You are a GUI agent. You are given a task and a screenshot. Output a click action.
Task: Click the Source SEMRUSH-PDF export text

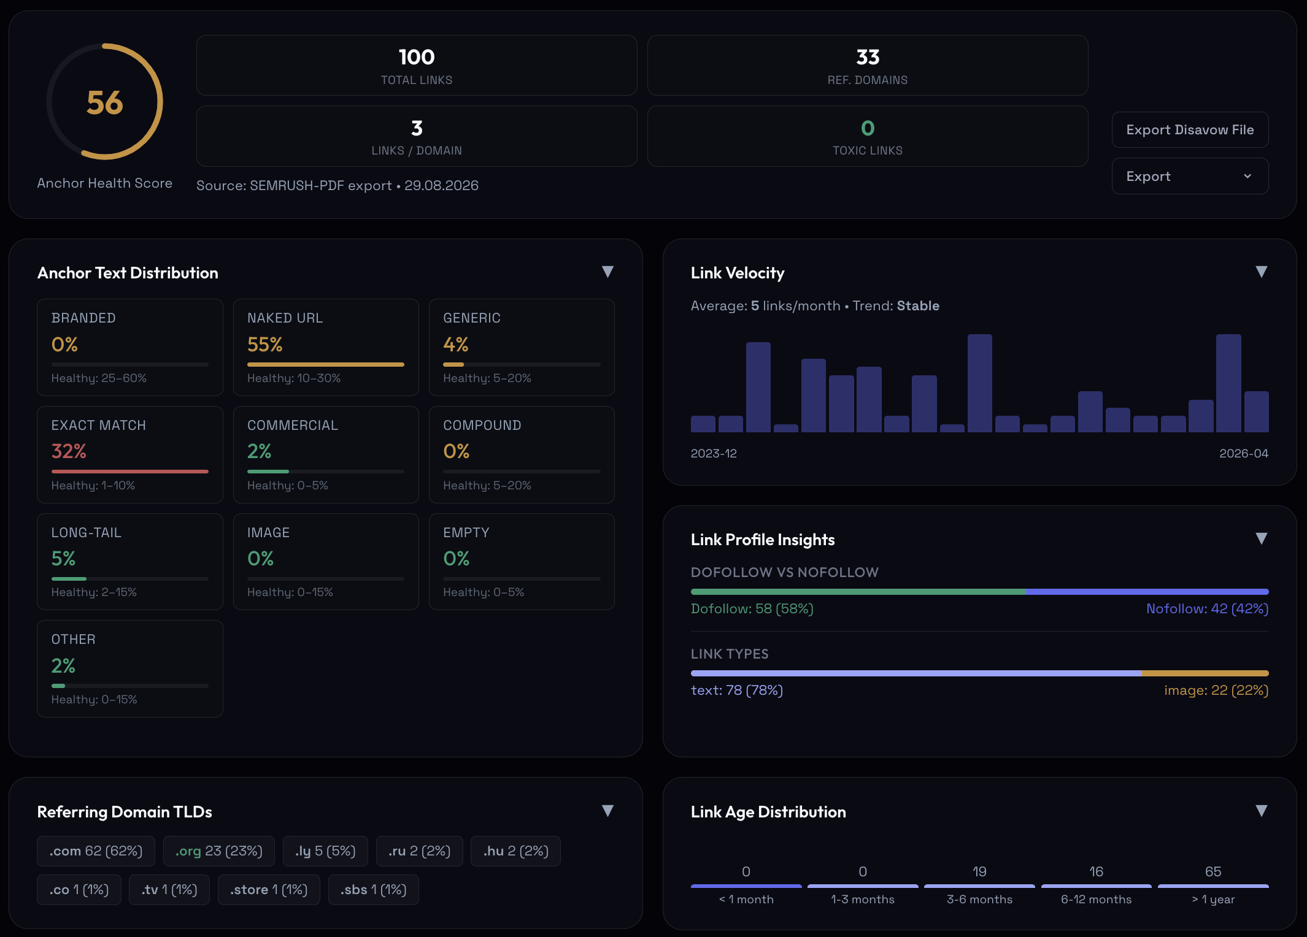[x=337, y=185]
